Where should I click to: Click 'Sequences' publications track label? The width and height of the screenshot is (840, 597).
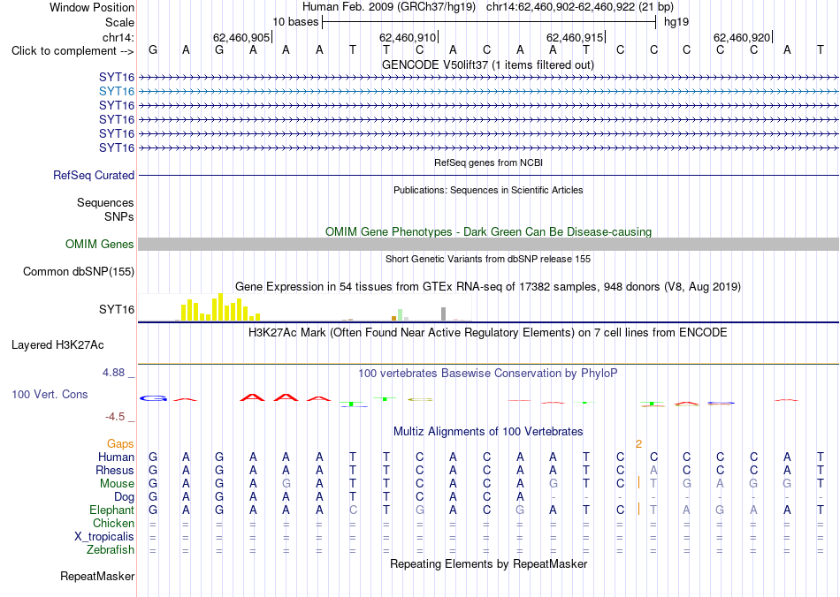point(105,203)
